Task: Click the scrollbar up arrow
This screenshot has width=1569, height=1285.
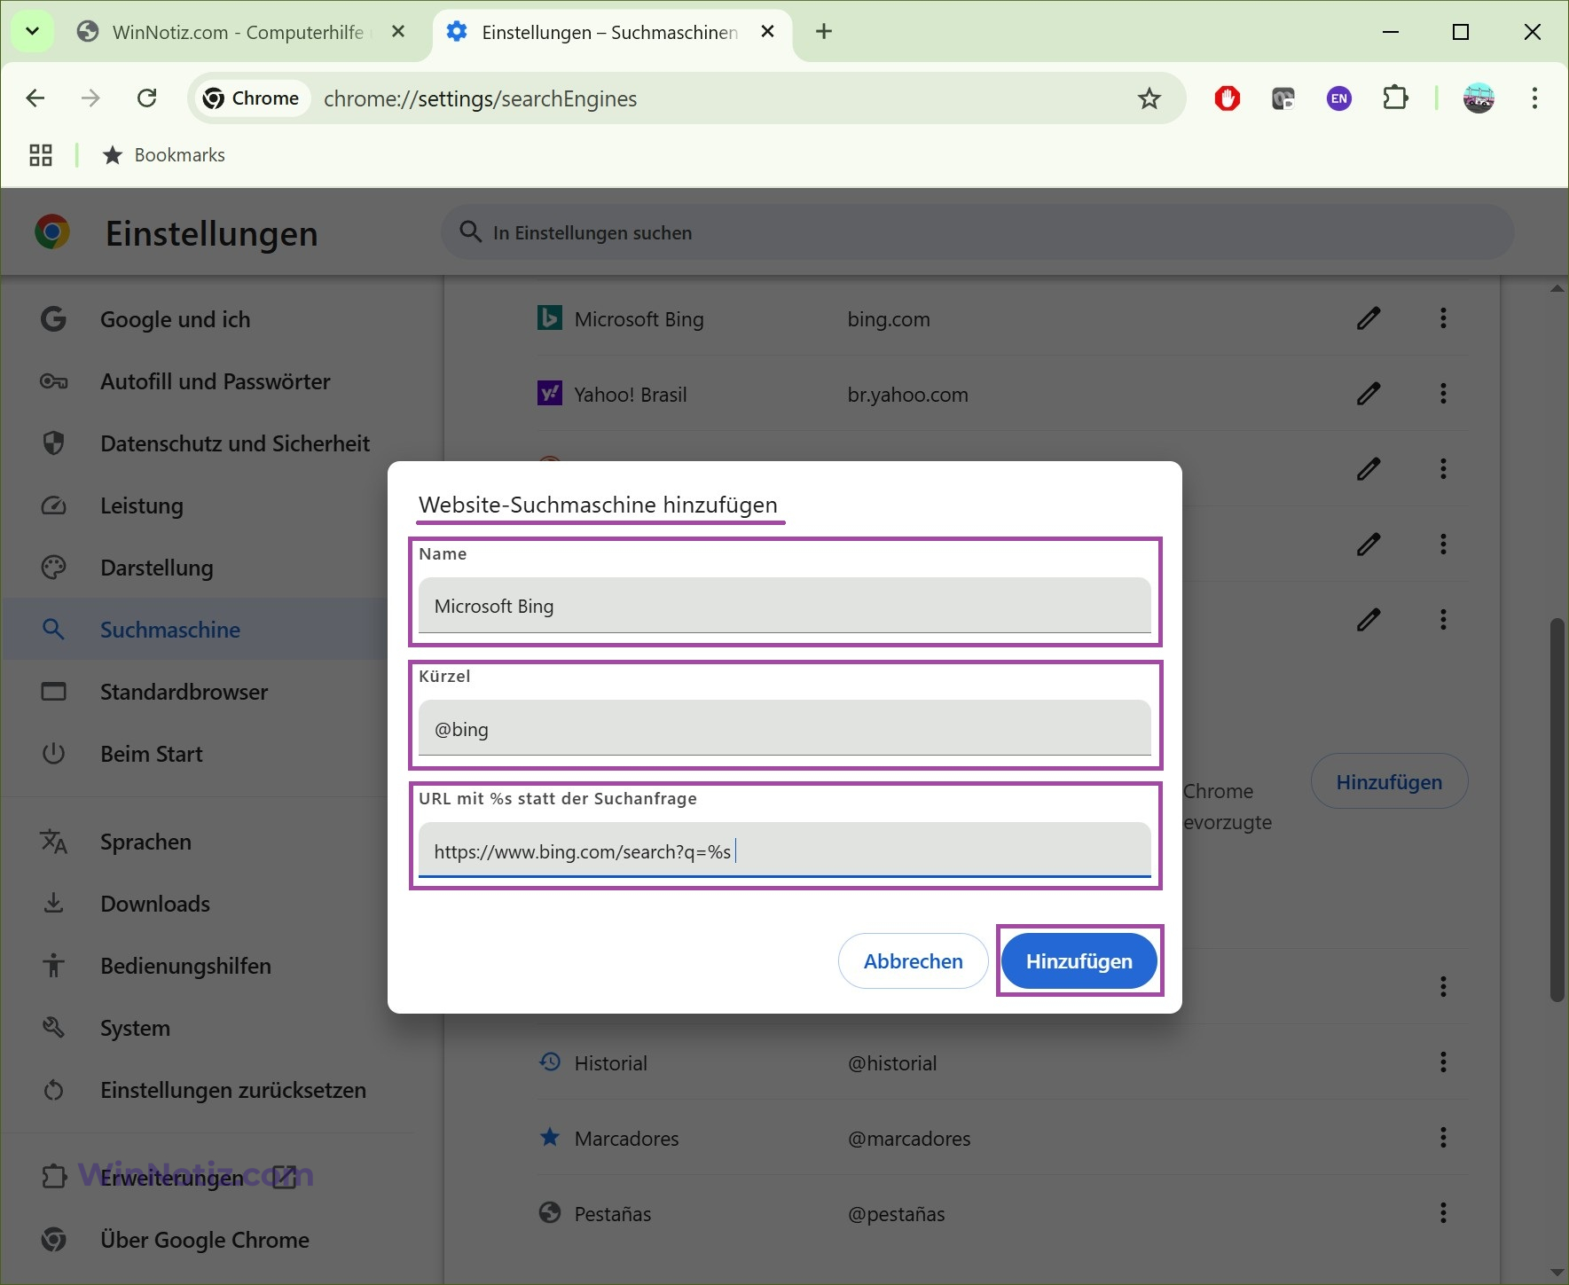Action: [1557, 289]
